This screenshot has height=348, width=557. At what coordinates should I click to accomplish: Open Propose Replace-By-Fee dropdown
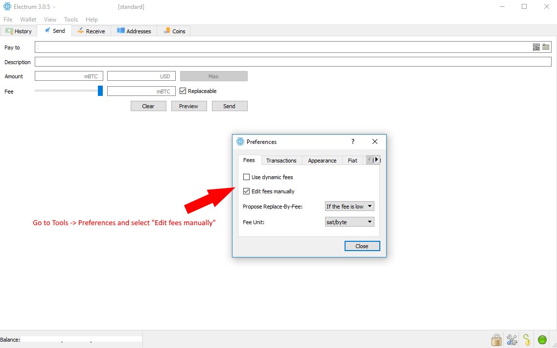(349, 207)
